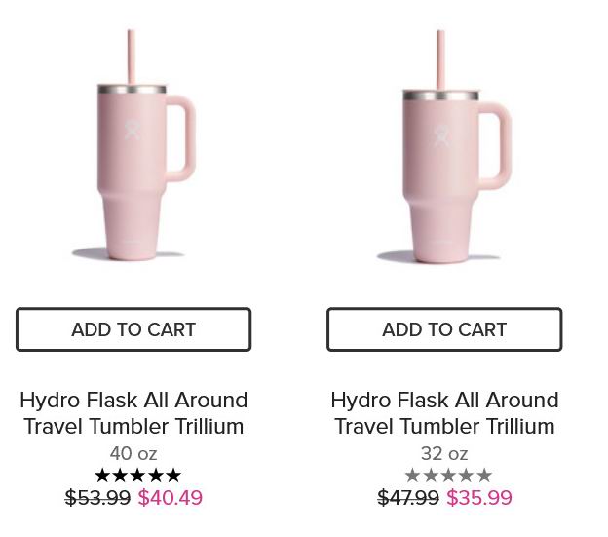
Task: Click the middle black star in the 40 oz rating
Action: [x=138, y=476]
